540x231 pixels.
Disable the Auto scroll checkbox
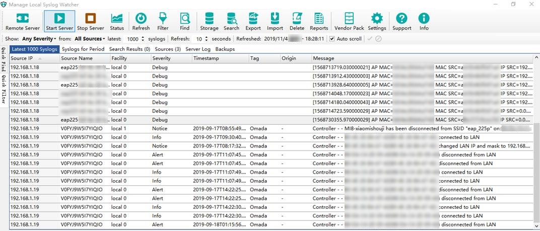tap(332, 39)
